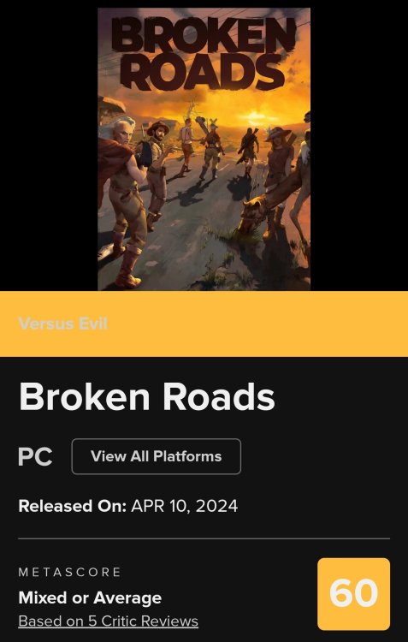Click the black area left of cover

click(49, 149)
